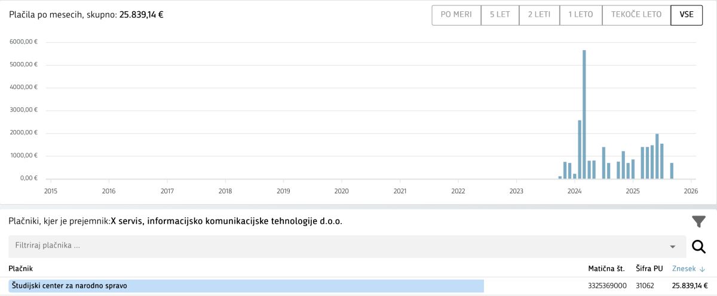
Task: Click the Filtriraj plačnika input field
Action: tap(335, 246)
